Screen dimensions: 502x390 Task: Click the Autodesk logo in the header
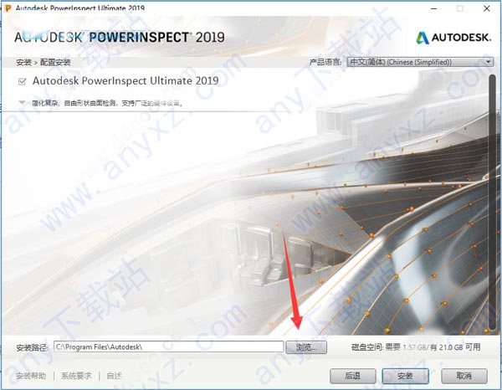453,38
